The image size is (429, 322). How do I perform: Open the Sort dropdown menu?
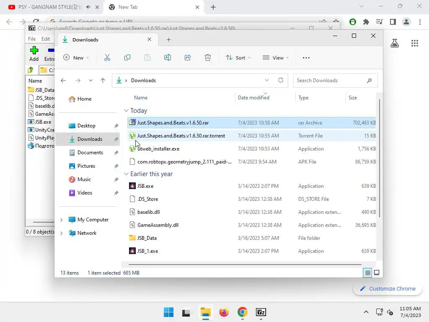[x=238, y=58]
